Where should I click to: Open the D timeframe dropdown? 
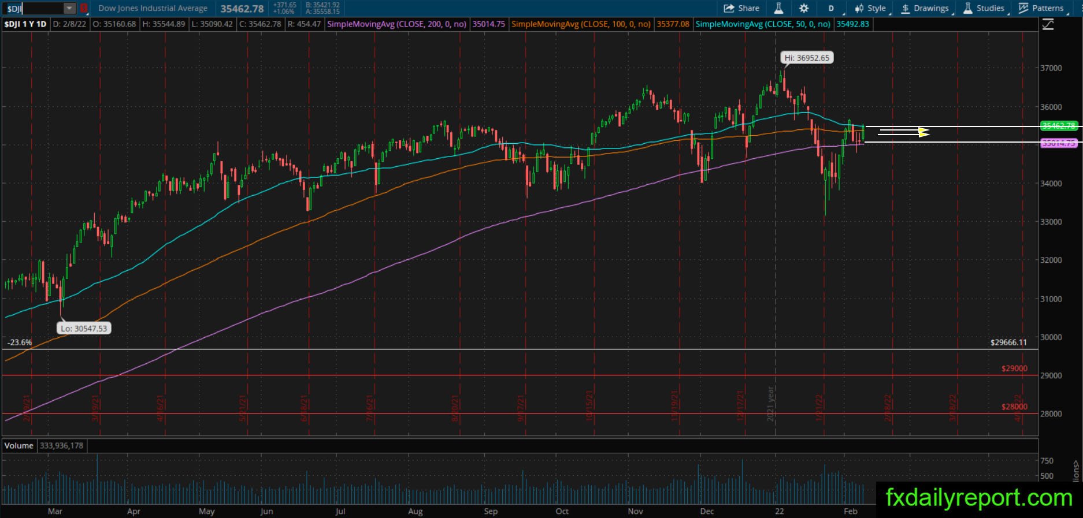point(832,8)
